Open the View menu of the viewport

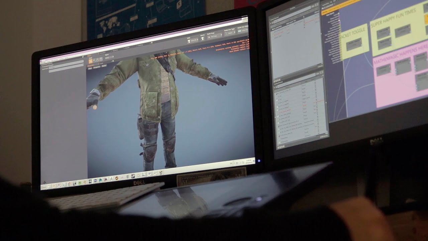(x=90, y=68)
